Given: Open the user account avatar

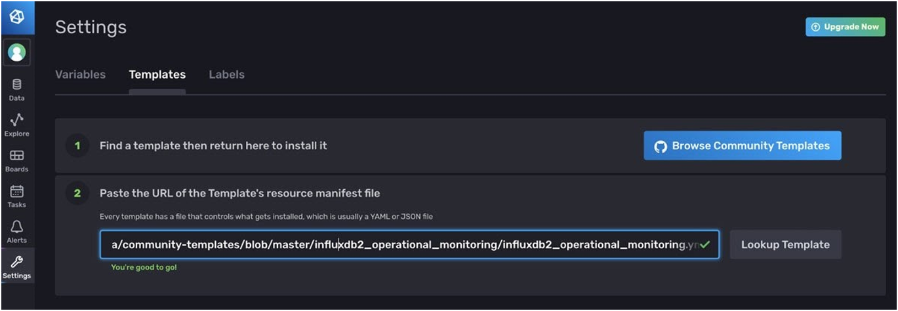Looking at the screenshot, I should click(x=17, y=52).
